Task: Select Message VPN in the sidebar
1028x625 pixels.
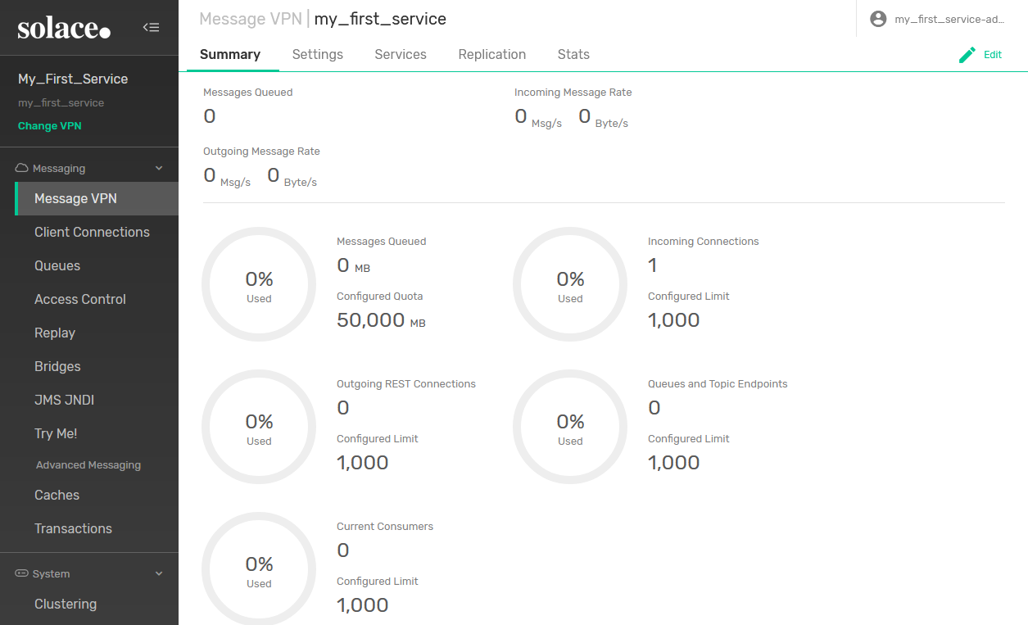Action: 97,199
